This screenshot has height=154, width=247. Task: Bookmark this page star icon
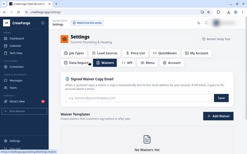coord(209,12)
